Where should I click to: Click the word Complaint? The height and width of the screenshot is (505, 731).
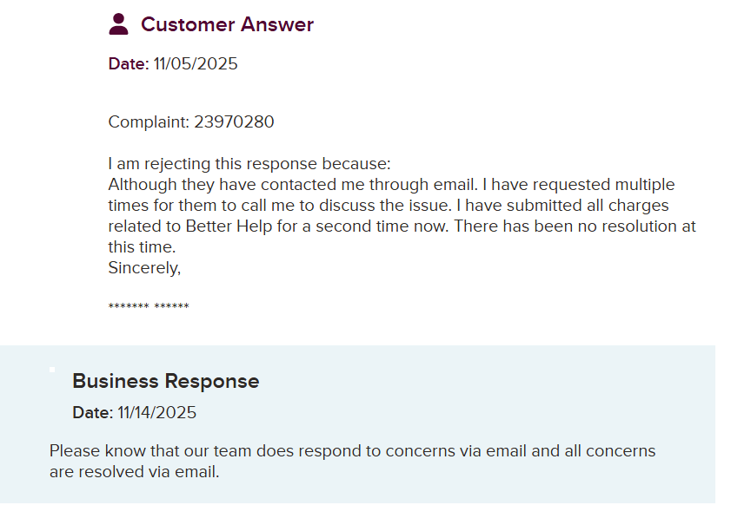tap(148, 122)
